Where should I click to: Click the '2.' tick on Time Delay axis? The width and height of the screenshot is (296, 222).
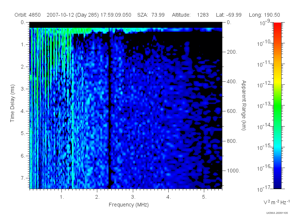pyautogui.click(x=23, y=67)
